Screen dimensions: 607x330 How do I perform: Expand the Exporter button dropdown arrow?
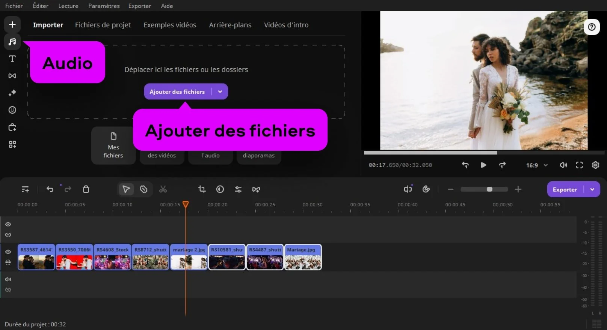592,189
